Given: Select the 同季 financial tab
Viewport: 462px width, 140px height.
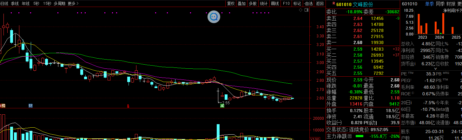Looking at the screenshot, I should click(x=440, y=4).
